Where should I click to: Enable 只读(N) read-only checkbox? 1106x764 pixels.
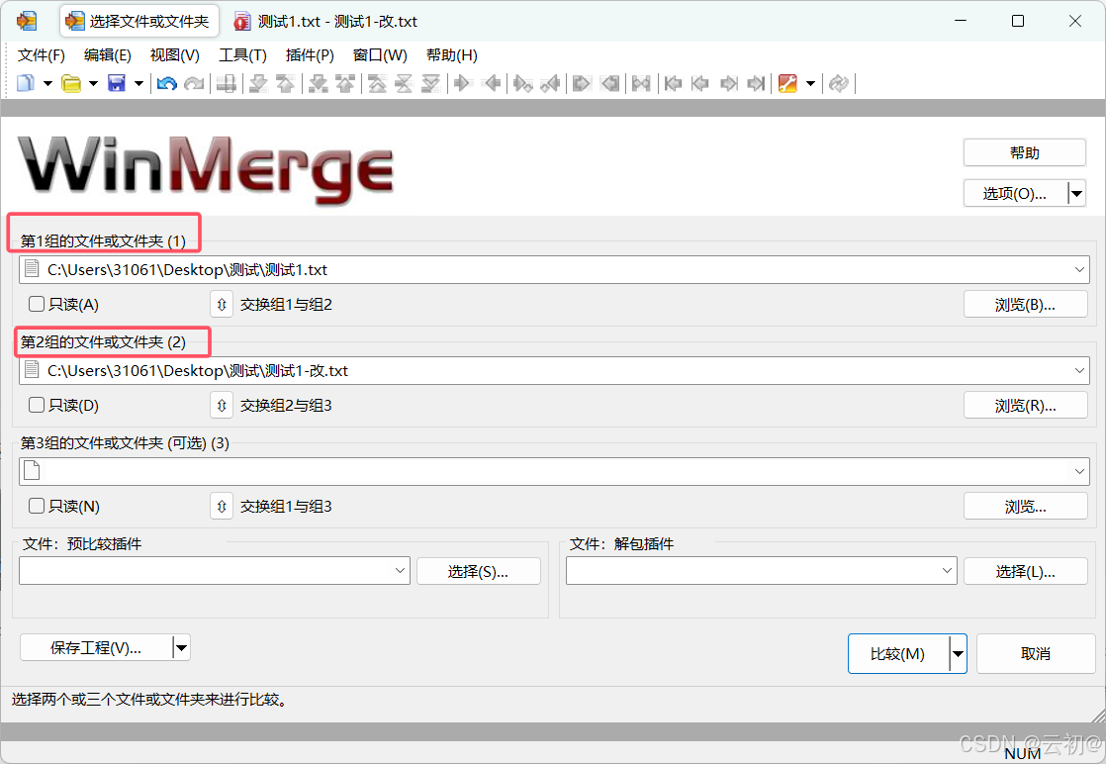pyautogui.click(x=36, y=506)
